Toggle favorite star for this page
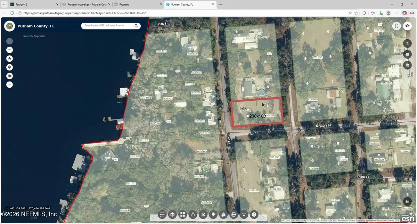Screen dimensions: 417x224 tap(356, 13)
